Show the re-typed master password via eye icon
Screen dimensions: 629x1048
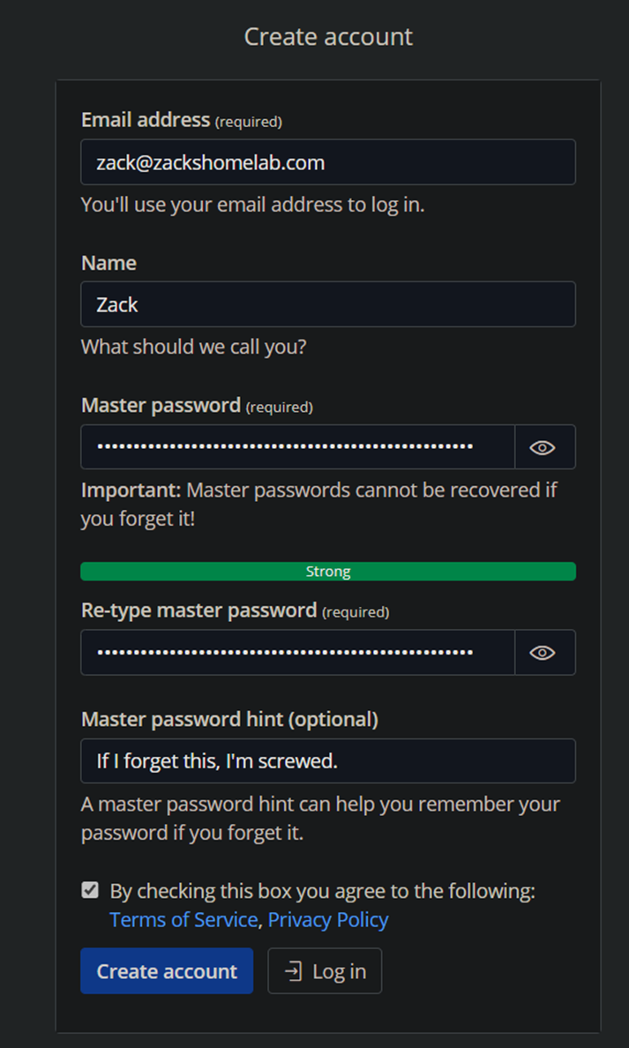[x=543, y=652]
